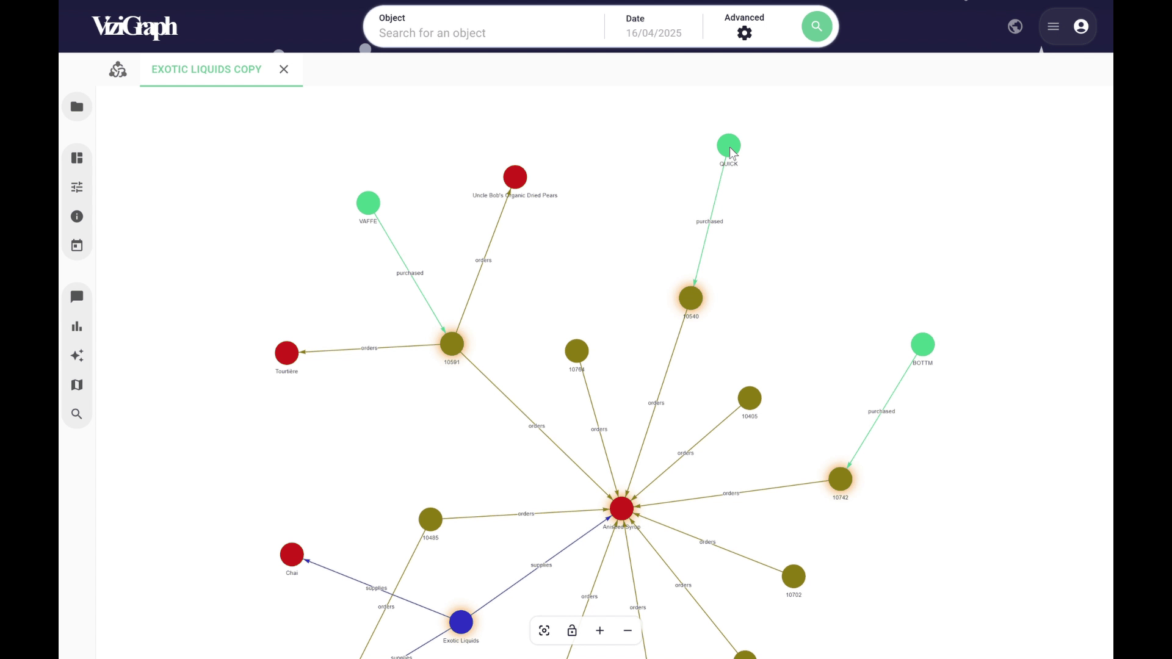
Task: Zoom in with the plus button
Action: pyautogui.click(x=600, y=631)
